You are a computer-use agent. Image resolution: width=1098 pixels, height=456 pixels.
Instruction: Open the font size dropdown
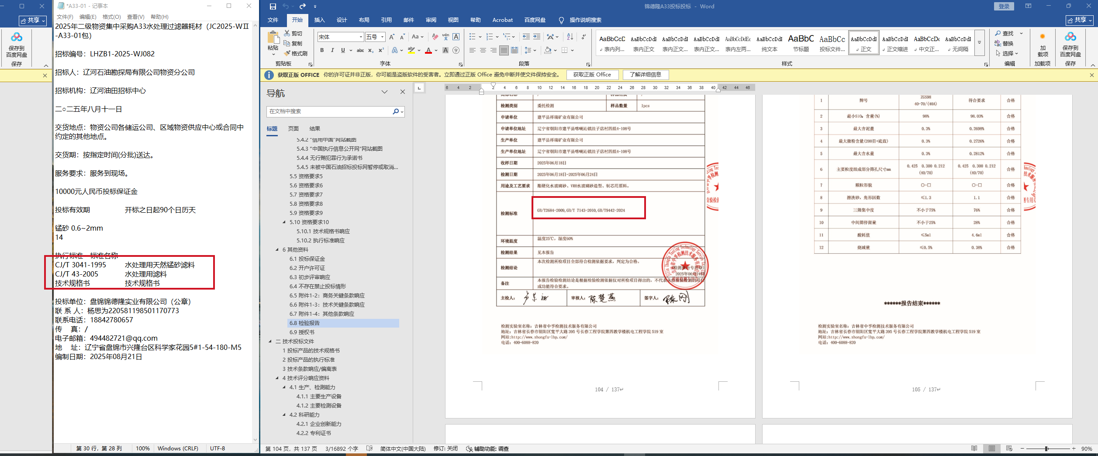(382, 37)
